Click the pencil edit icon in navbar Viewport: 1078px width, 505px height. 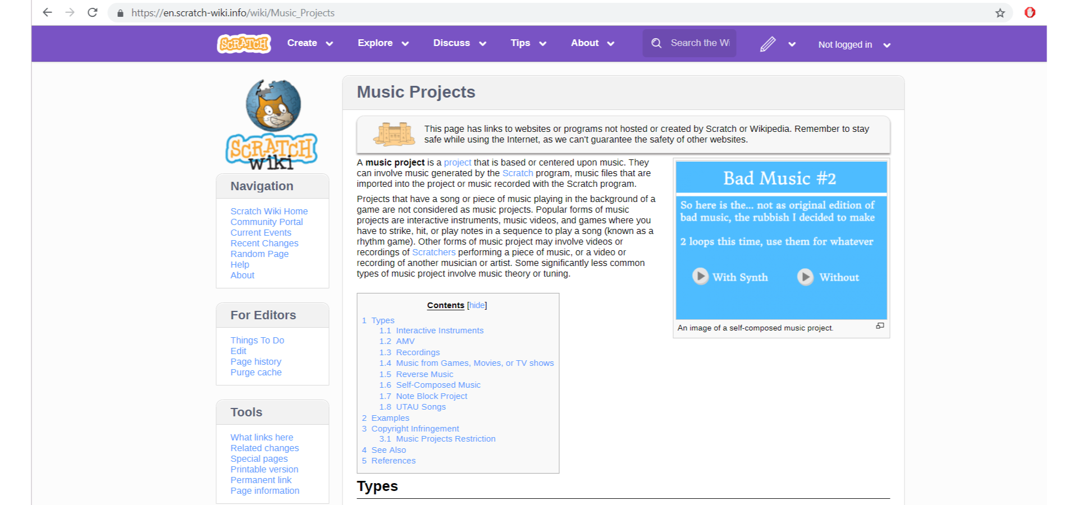pyautogui.click(x=768, y=43)
